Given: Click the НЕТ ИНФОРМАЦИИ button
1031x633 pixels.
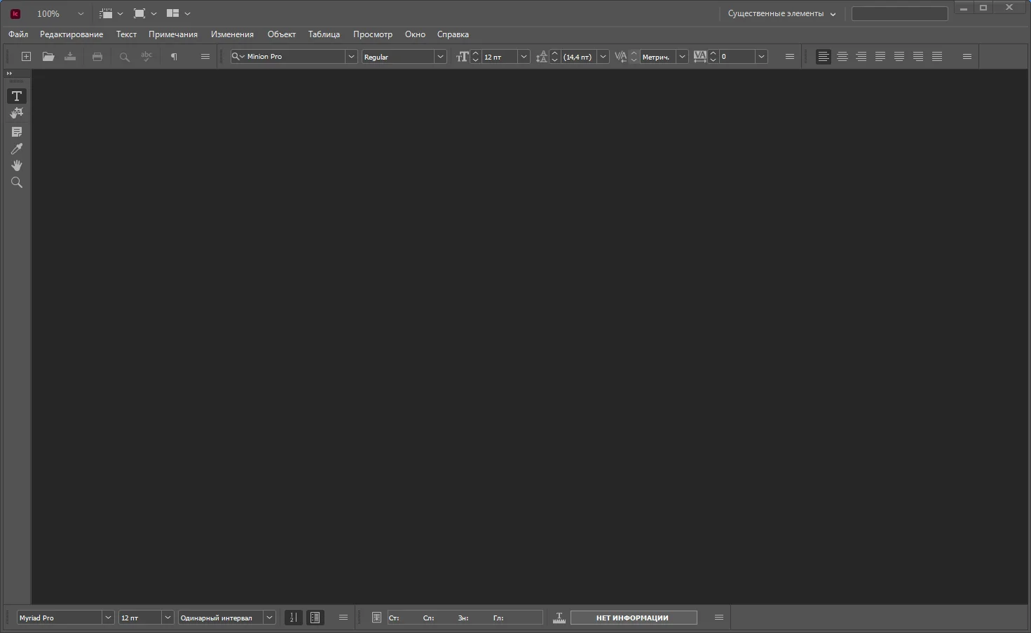Looking at the screenshot, I should [x=633, y=618].
